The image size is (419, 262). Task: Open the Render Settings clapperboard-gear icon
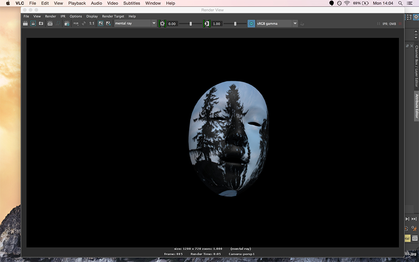tap(67, 23)
